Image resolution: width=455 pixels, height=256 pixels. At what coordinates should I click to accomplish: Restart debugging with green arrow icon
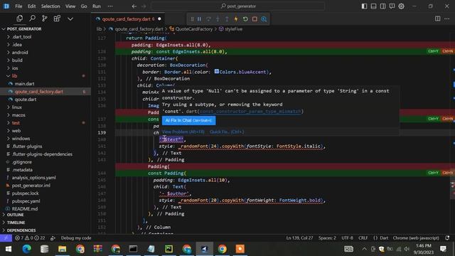[245, 19]
